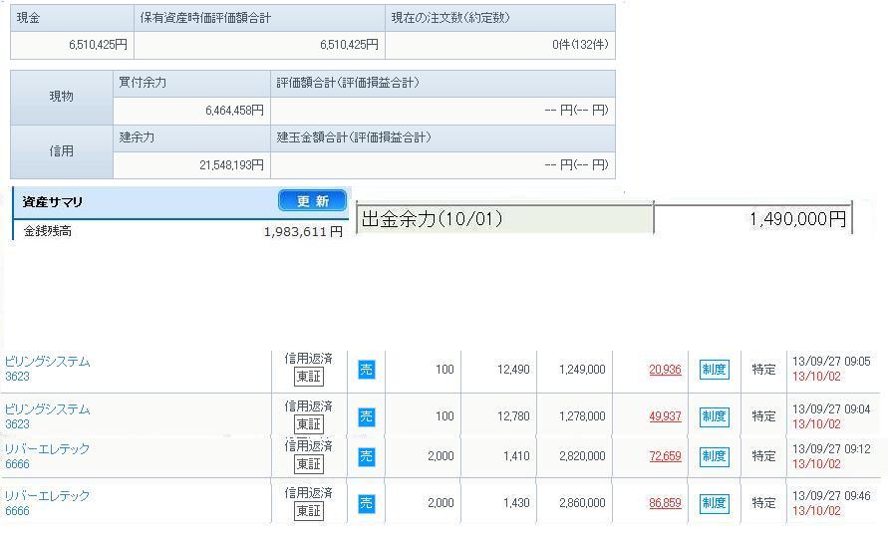Click the price 12,780
The width and height of the screenshot is (888, 536).
(x=513, y=416)
